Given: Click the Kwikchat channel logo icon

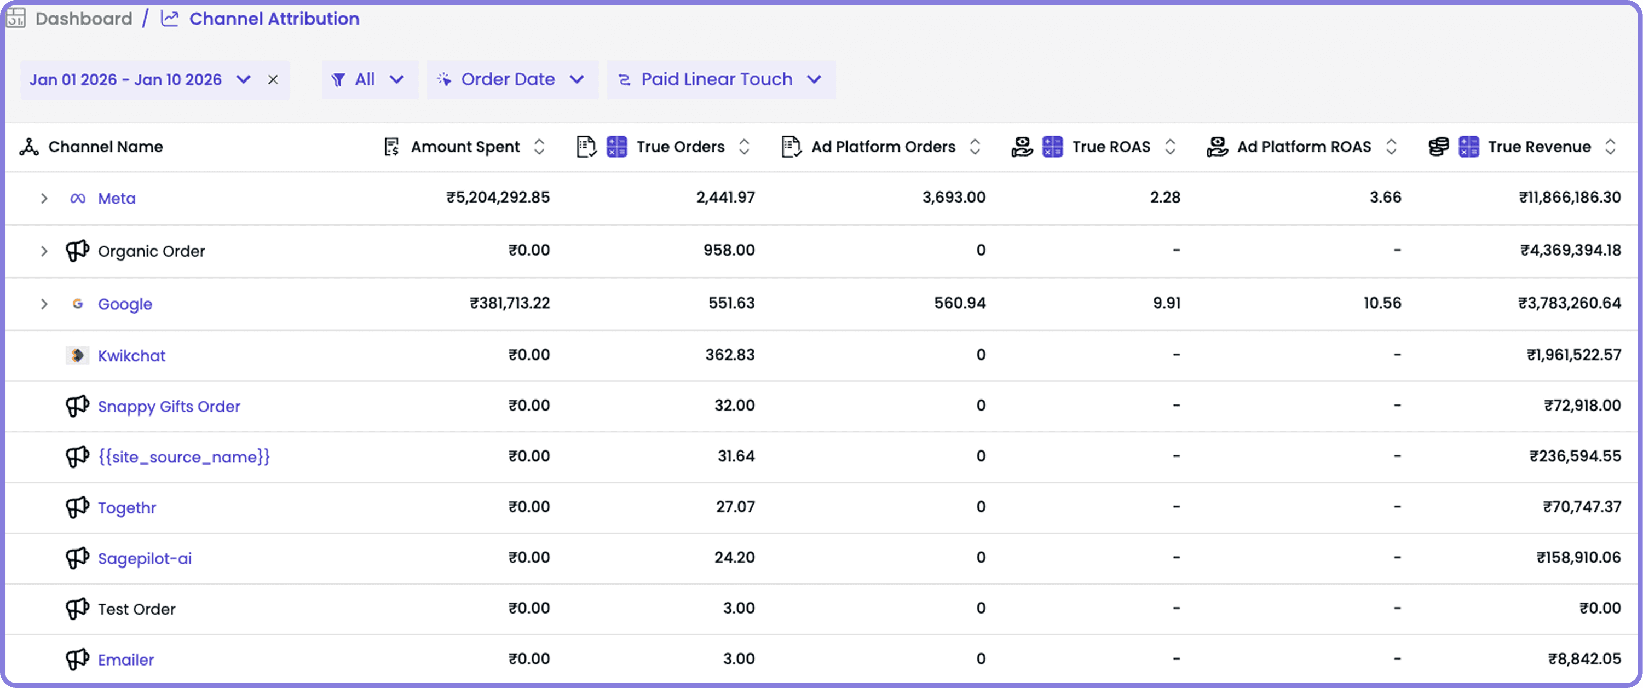Looking at the screenshot, I should click(x=77, y=355).
